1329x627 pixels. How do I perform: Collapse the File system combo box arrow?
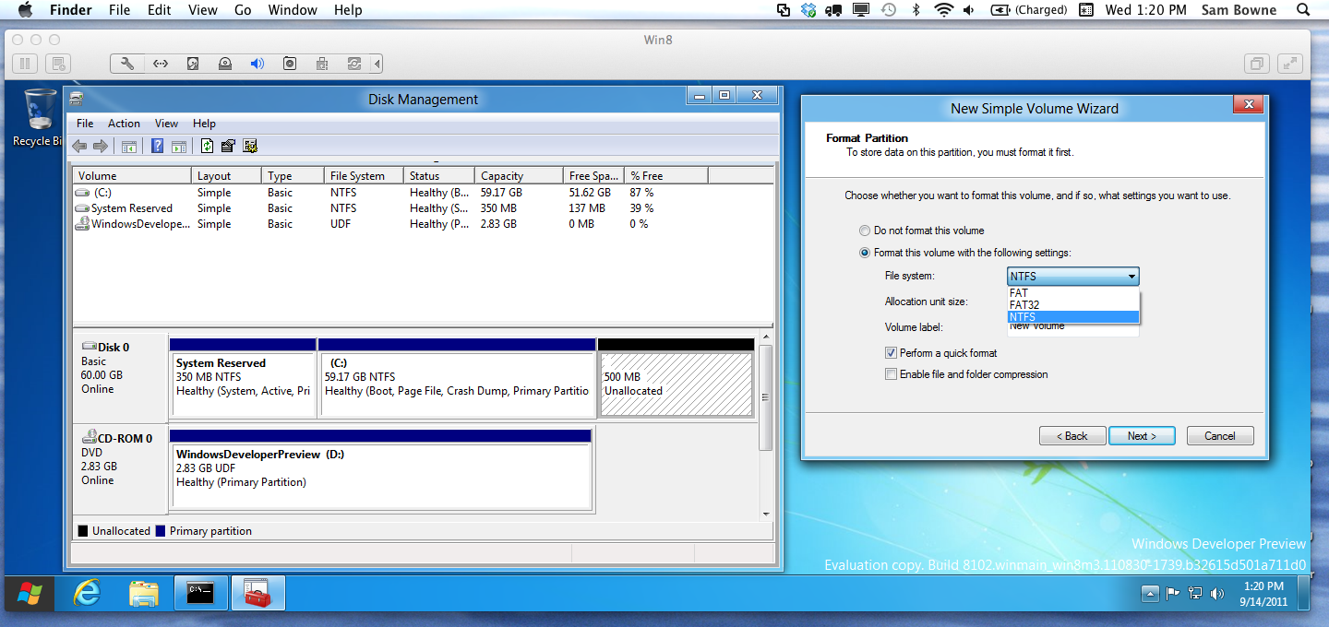coord(1131,277)
